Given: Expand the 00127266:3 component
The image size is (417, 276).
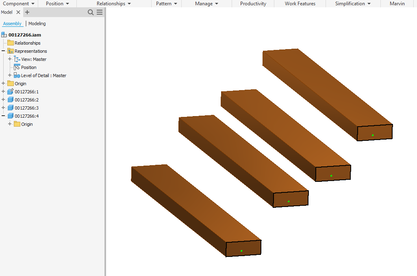Looking at the screenshot, I should pyautogui.click(x=3, y=108).
